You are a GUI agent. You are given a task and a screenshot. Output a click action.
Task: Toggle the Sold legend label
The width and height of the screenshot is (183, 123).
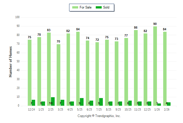(107, 7)
